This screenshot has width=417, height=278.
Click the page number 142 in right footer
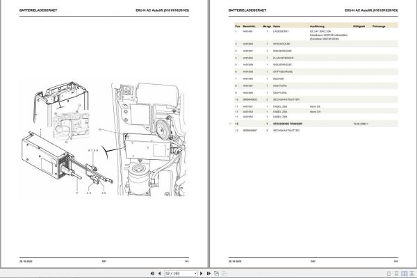[395, 261]
